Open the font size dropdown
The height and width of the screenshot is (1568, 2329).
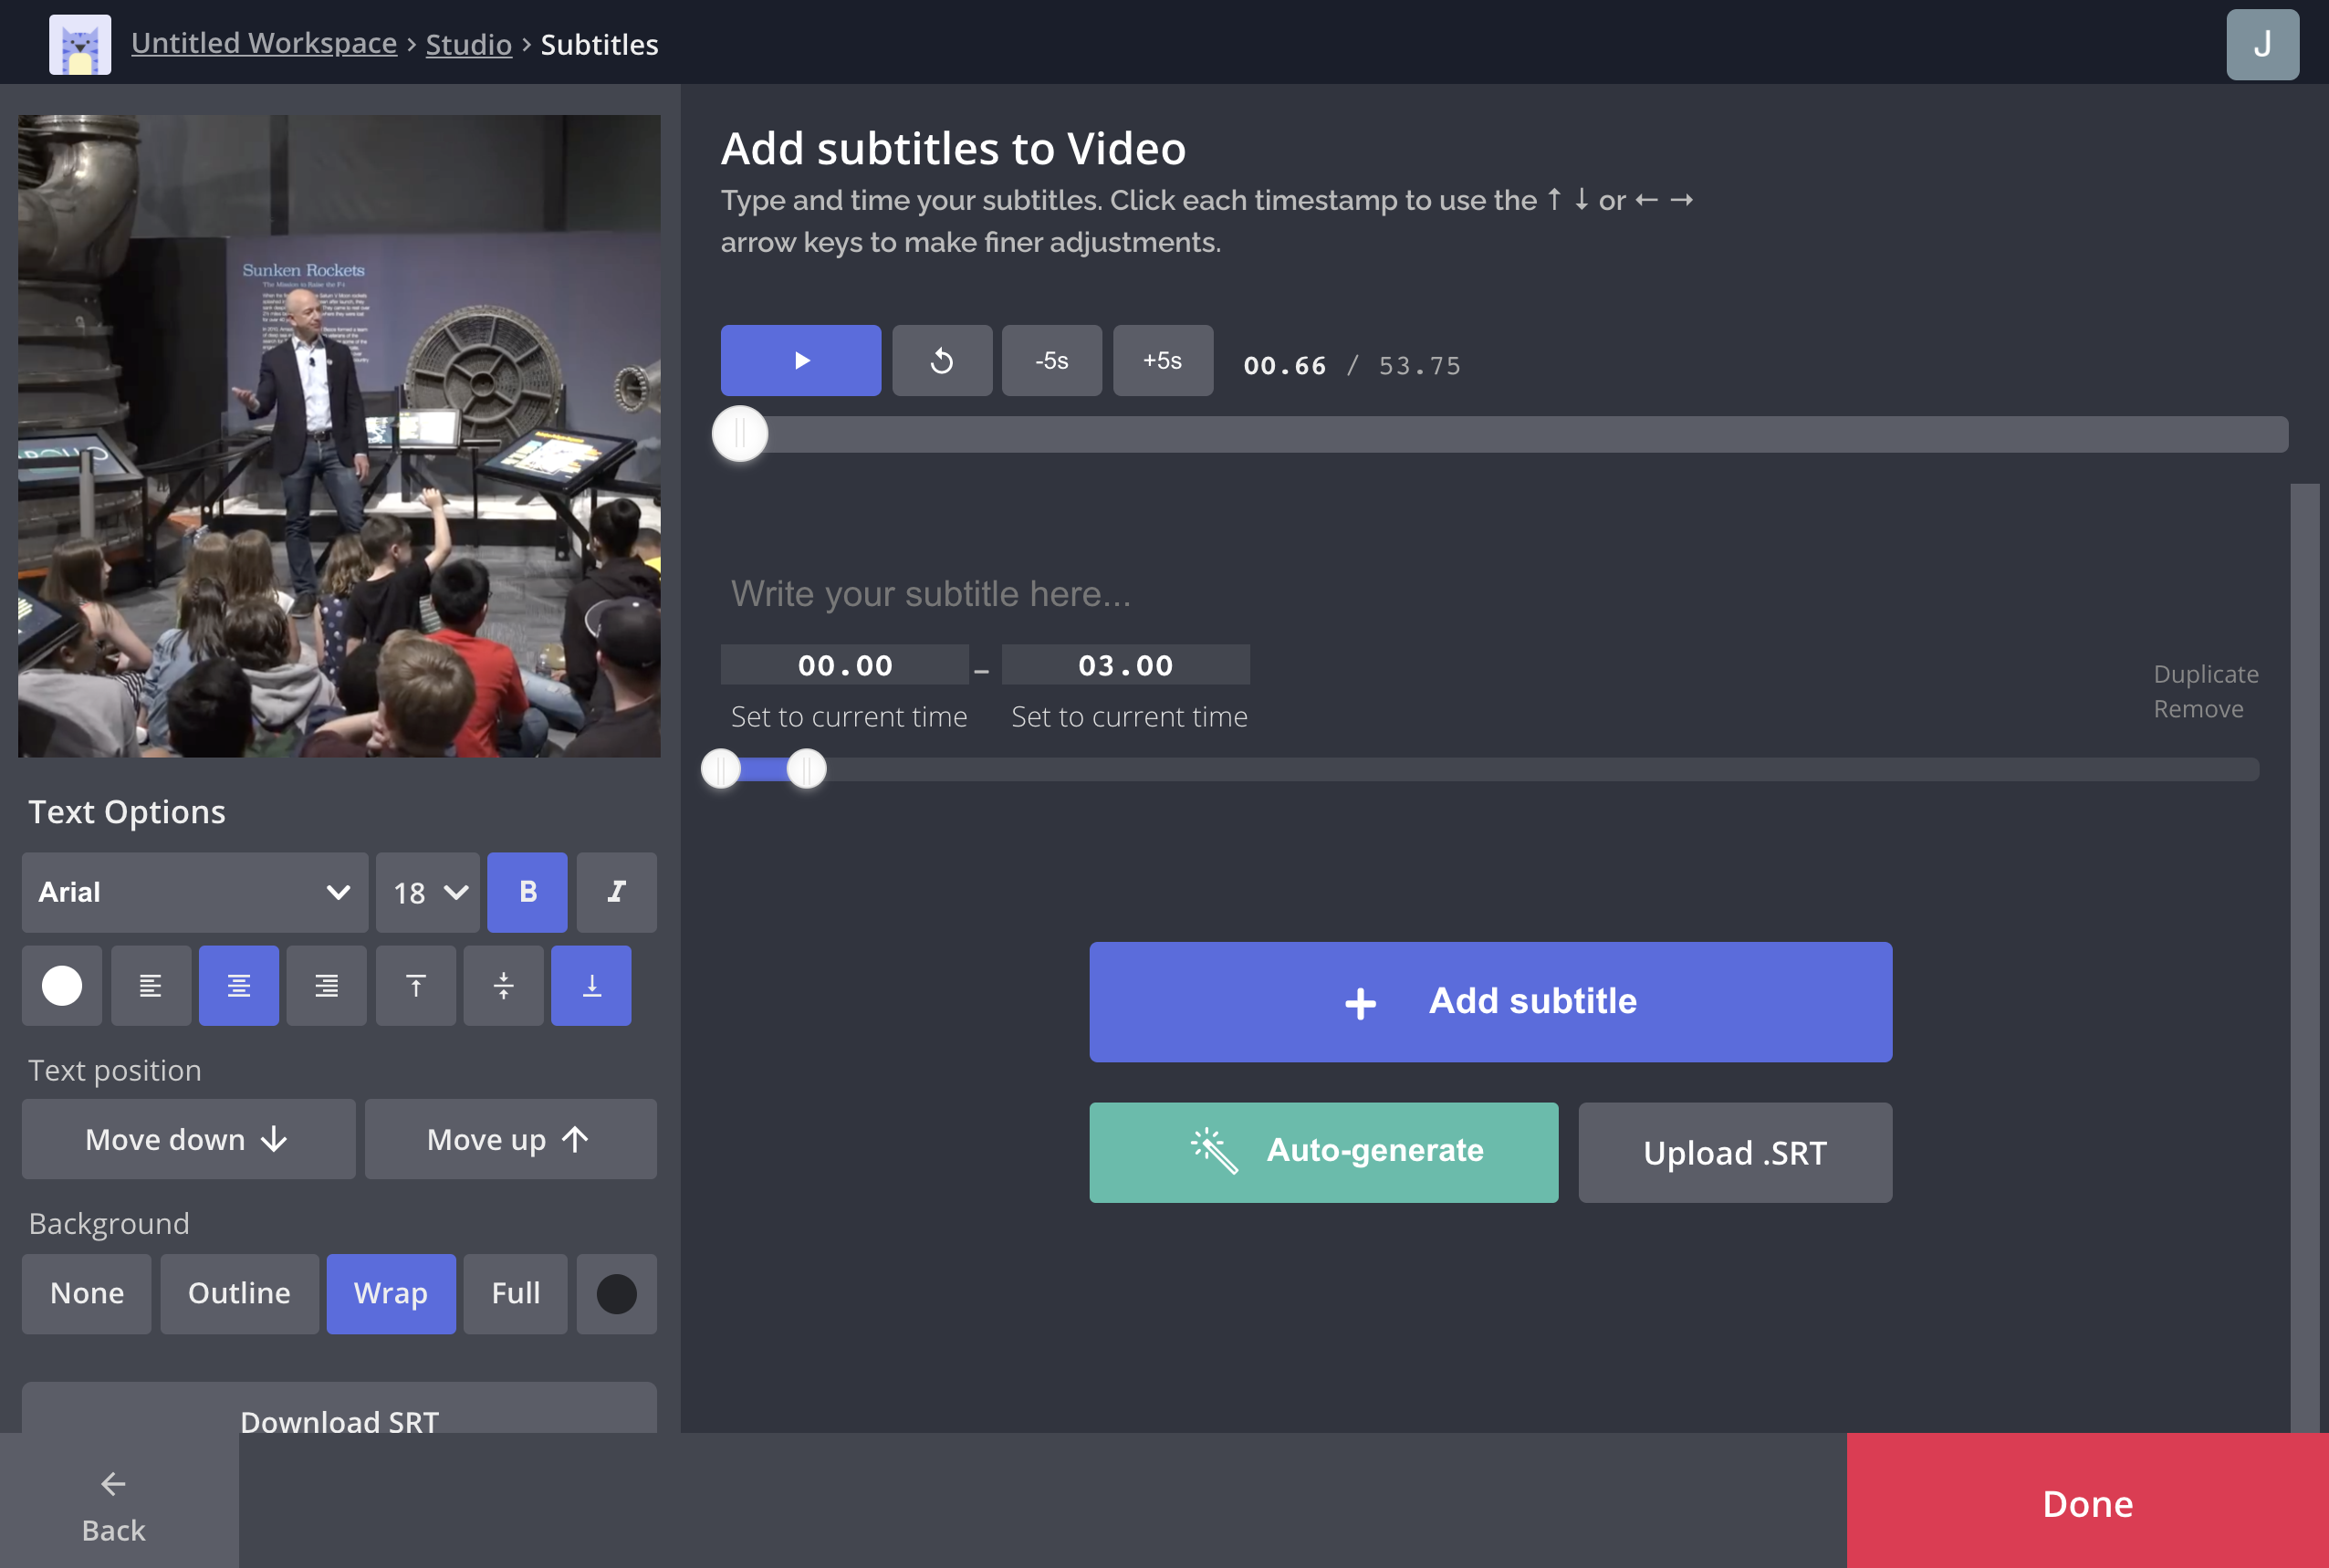tap(426, 892)
